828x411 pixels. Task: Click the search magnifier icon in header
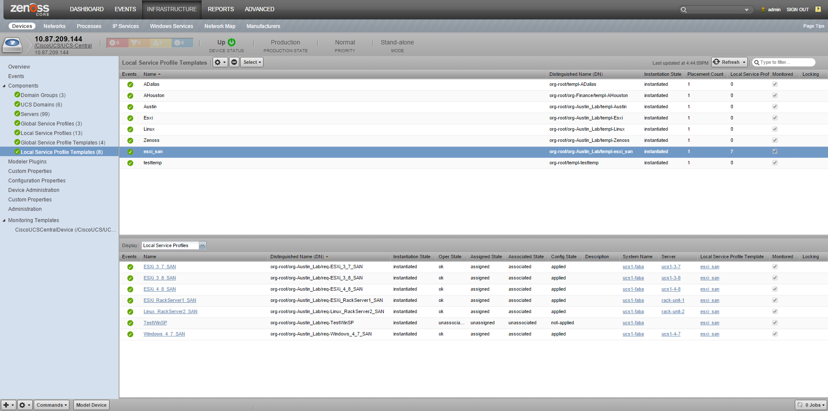(x=684, y=9)
